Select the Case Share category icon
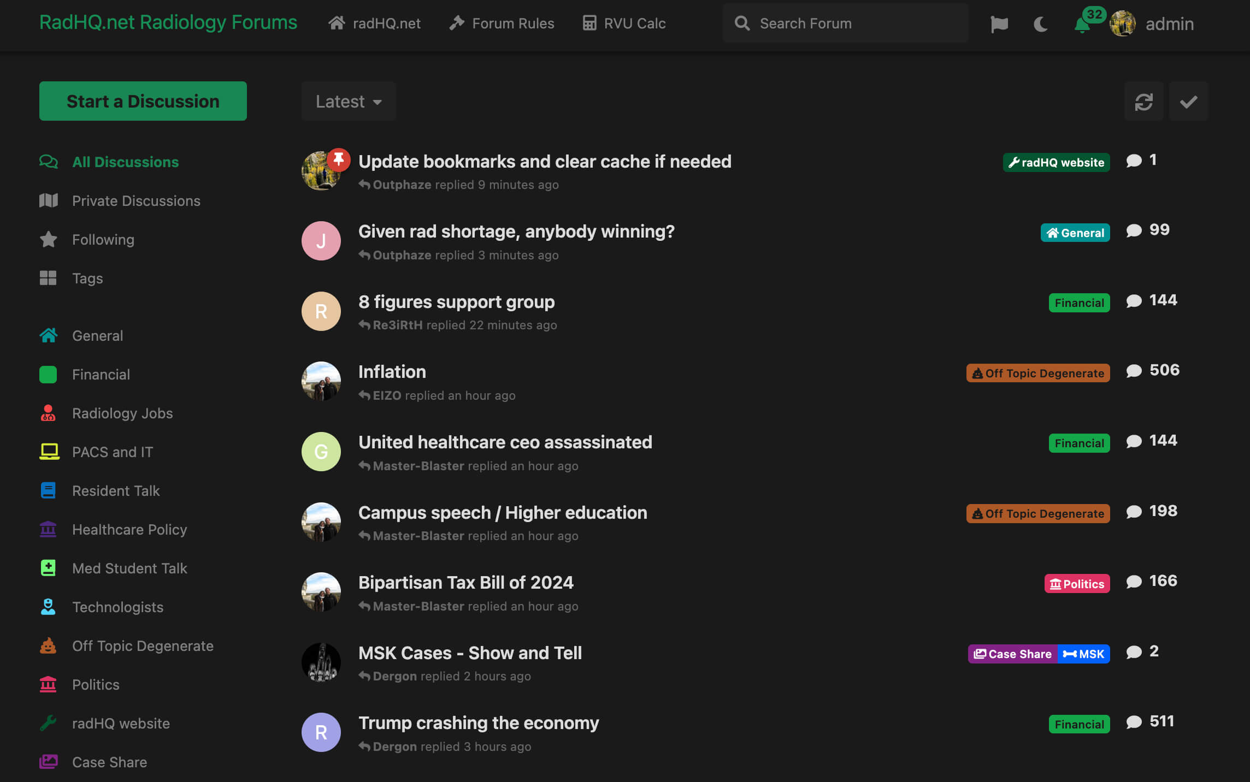1250x782 pixels. (x=49, y=762)
